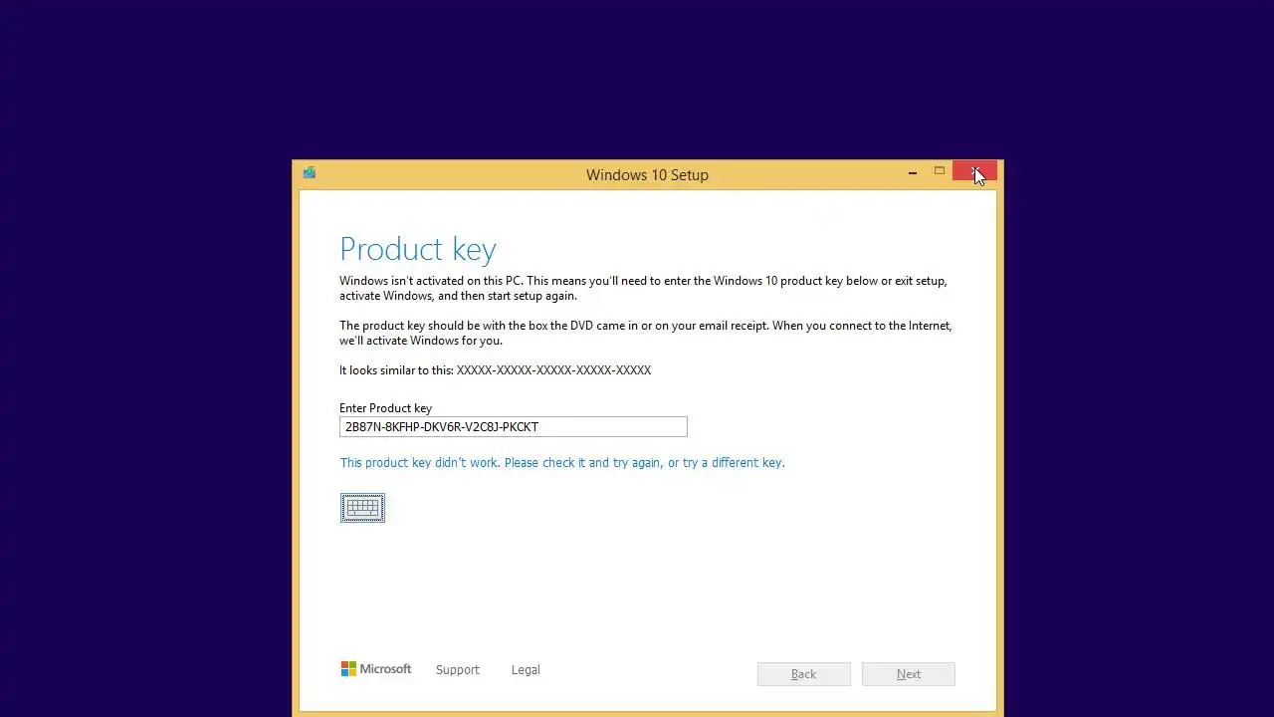Open the Support link

click(458, 670)
